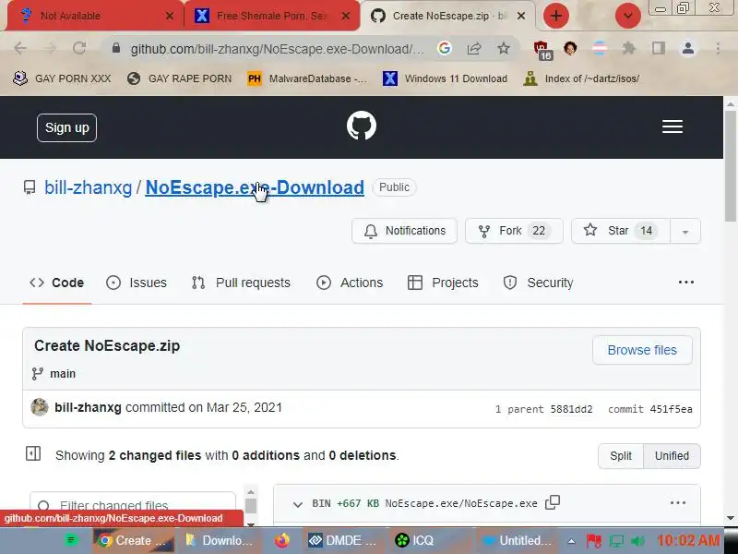
Task: Switch to the Create NoEscape.zip tab
Action: coord(447,16)
